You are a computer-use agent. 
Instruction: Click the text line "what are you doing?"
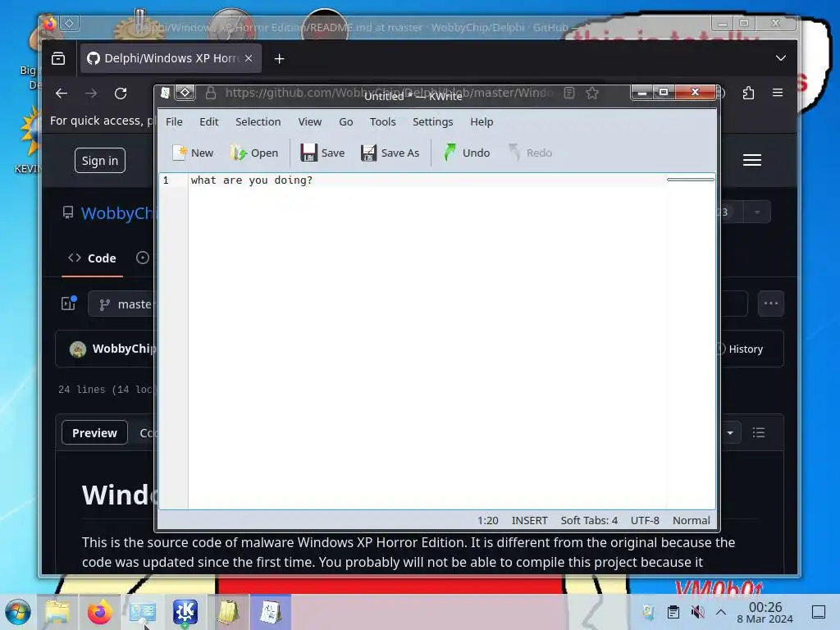251,180
